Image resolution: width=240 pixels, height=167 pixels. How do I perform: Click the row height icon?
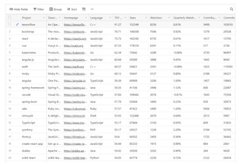84,9
